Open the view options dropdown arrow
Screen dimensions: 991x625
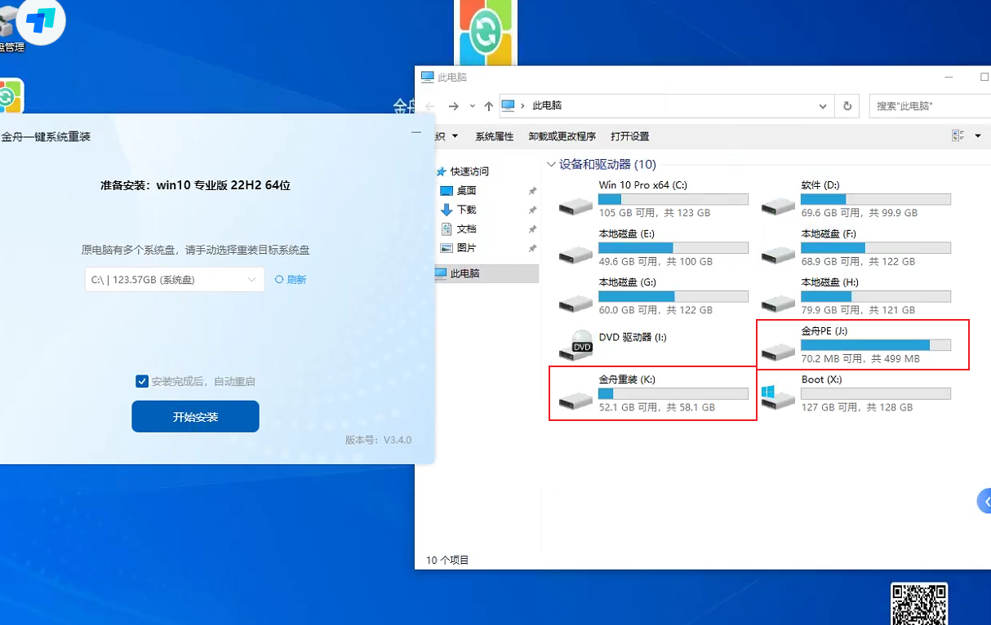(978, 136)
